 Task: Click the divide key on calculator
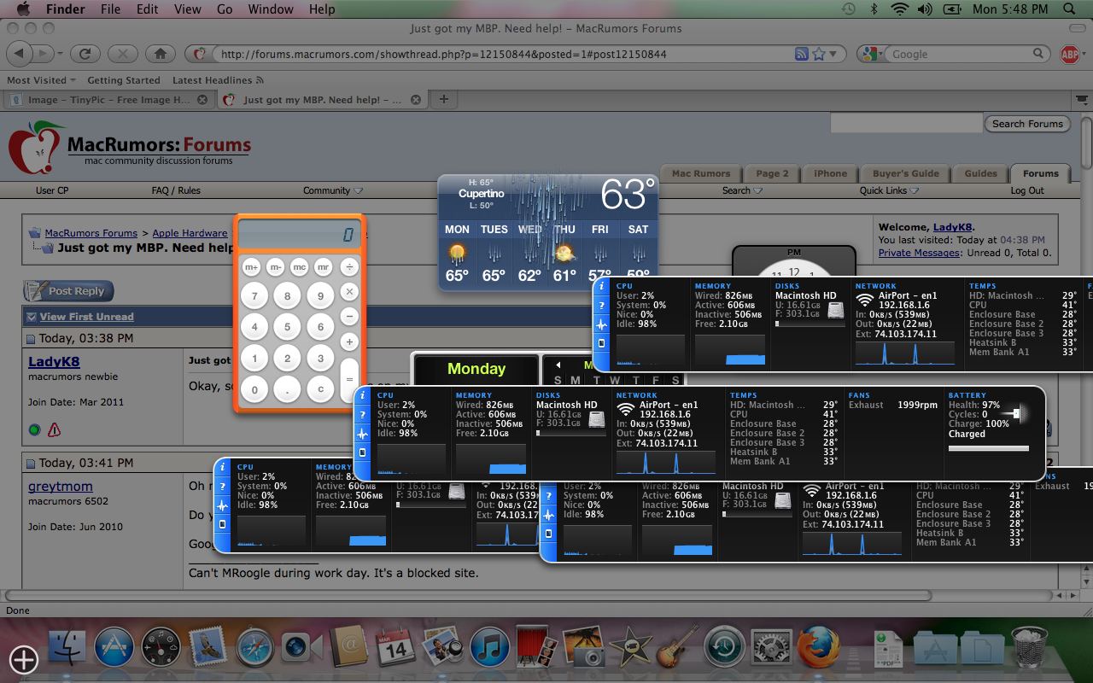point(349,267)
